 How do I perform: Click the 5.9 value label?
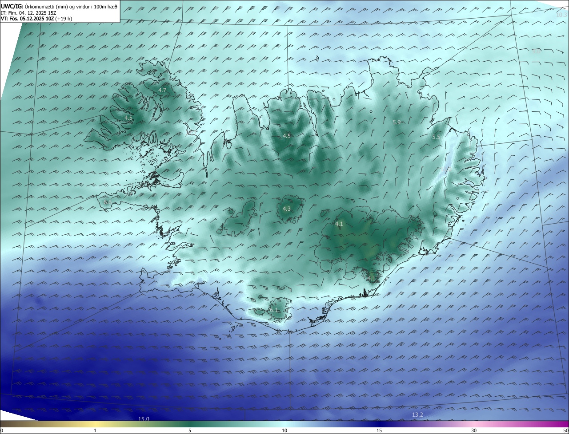(397, 122)
